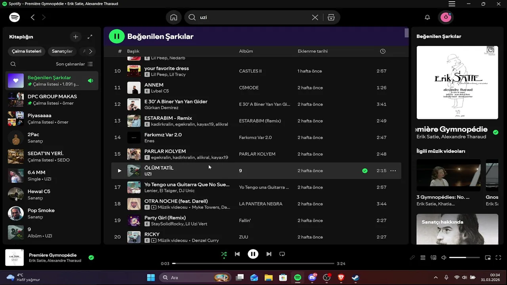Sort by the Başlık column header
The image size is (507, 285).
(133, 51)
